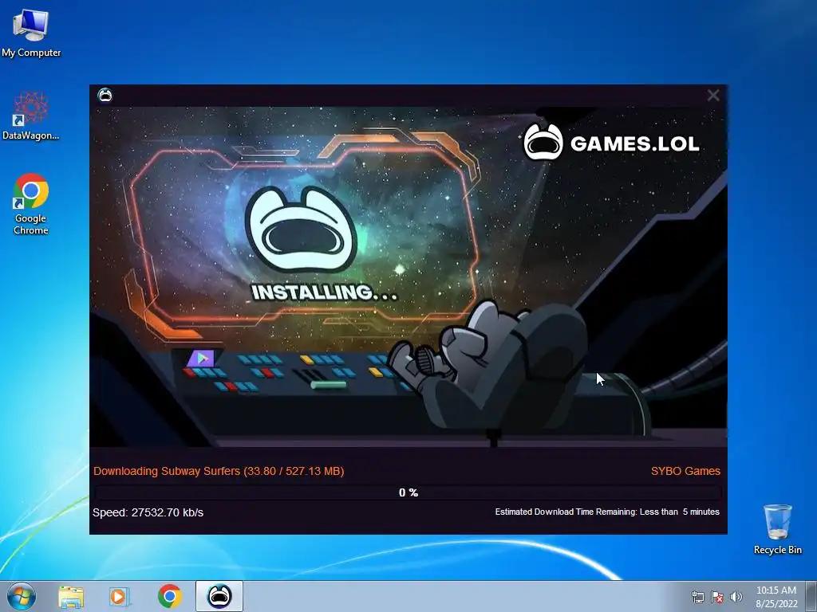The width and height of the screenshot is (817, 612).
Task: Open the network icon in the system tray
Action: pyautogui.click(x=697, y=597)
